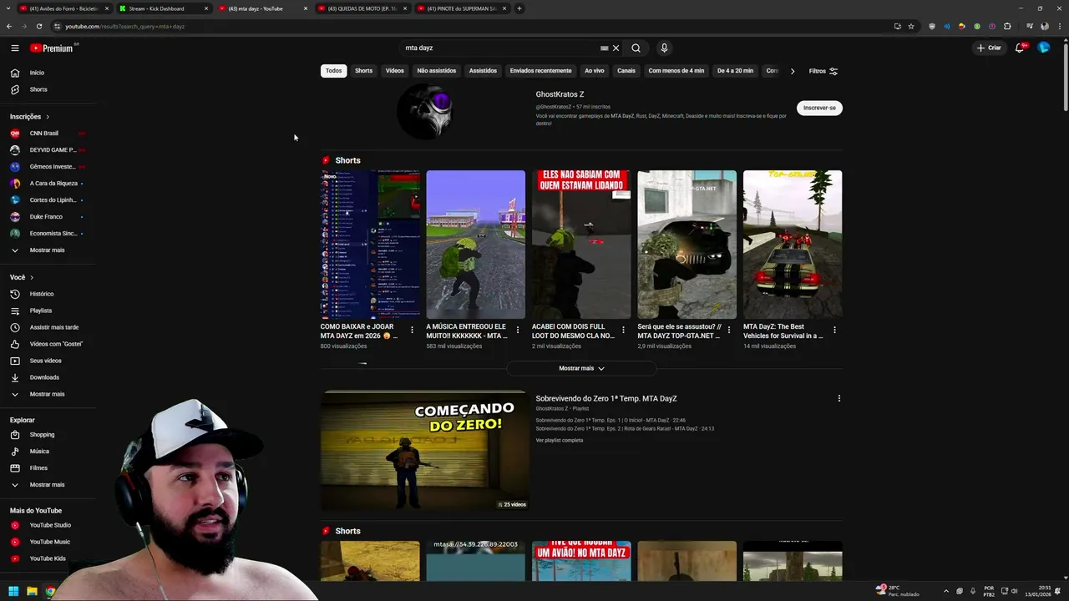Click the mta dayz search input field
The width and height of the screenshot is (1069, 601).
coord(501,48)
